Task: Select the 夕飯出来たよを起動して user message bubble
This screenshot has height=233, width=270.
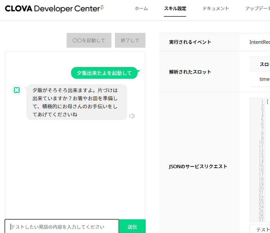Action: 104,73
